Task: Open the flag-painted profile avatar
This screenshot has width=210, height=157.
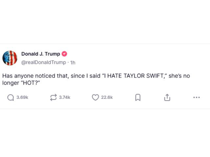Action: click(10, 58)
